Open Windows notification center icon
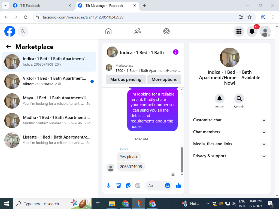The width and height of the screenshot is (279, 209). [271, 204]
